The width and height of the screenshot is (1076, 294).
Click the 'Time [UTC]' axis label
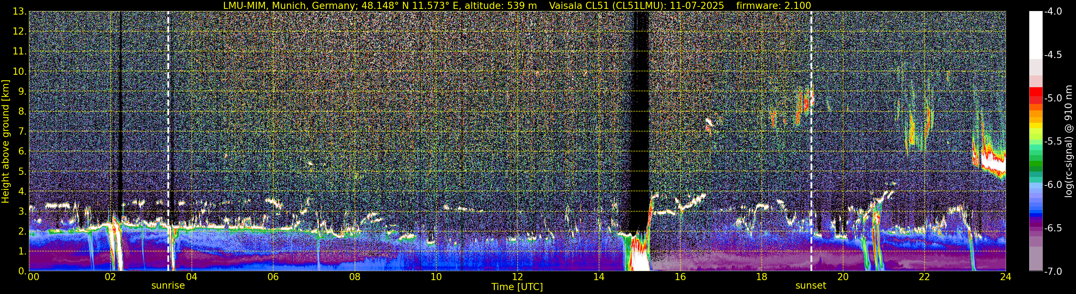click(x=517, y=287)
